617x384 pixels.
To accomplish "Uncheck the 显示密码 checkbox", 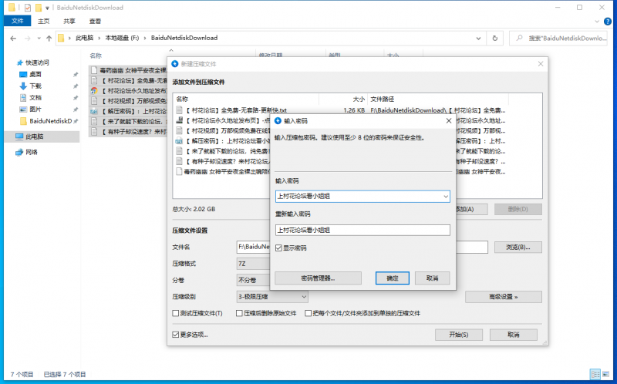I will coord(280,248).
